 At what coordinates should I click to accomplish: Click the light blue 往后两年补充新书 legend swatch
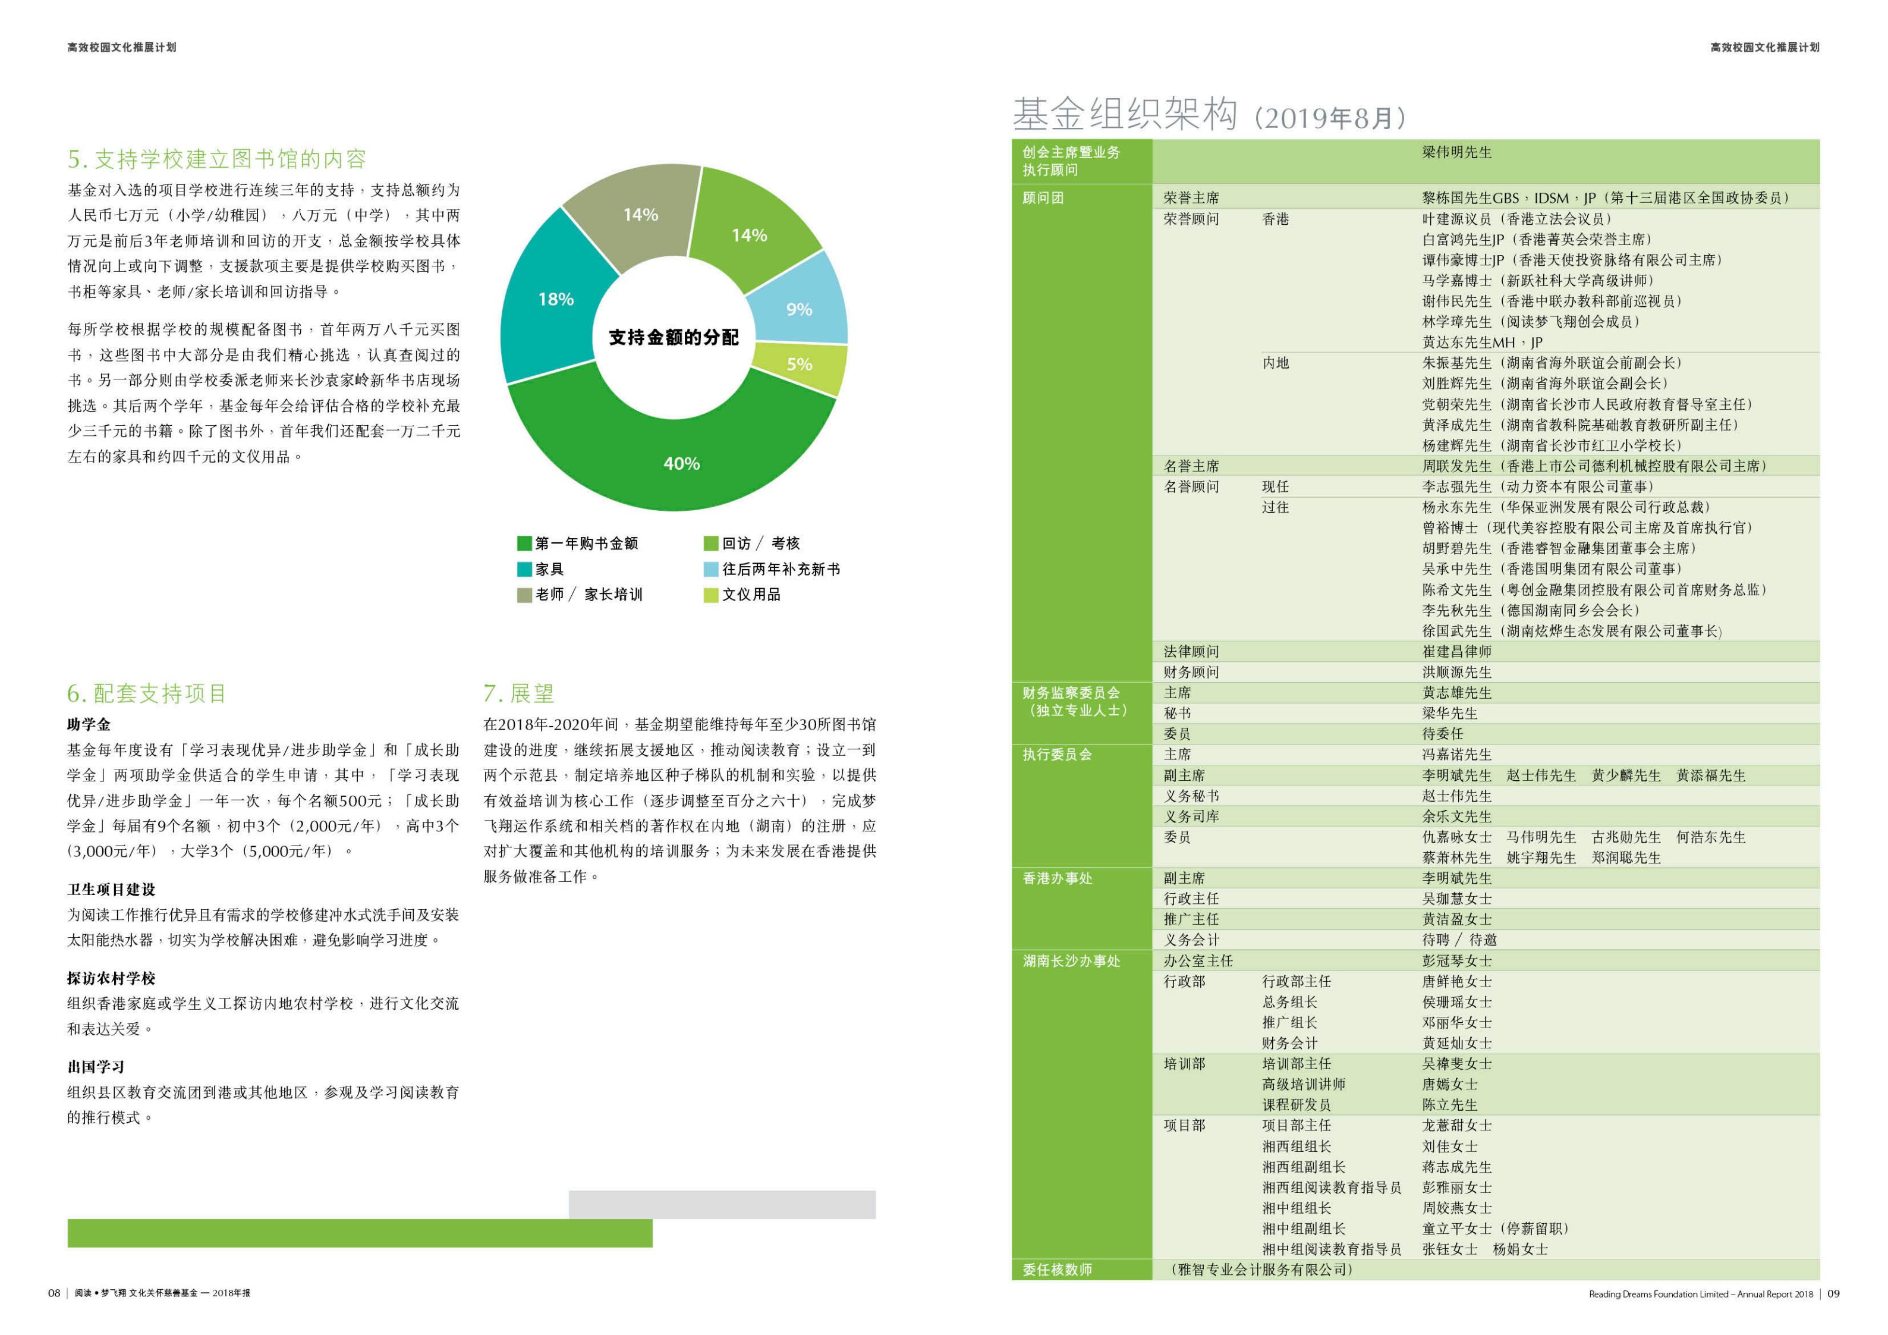click(x=710, y=569)
